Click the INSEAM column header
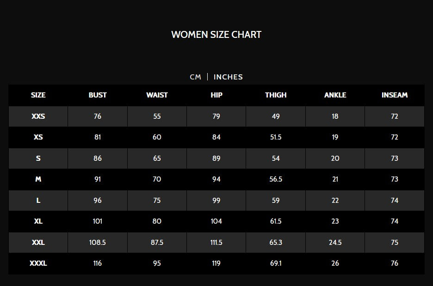 tap(395, 95)
